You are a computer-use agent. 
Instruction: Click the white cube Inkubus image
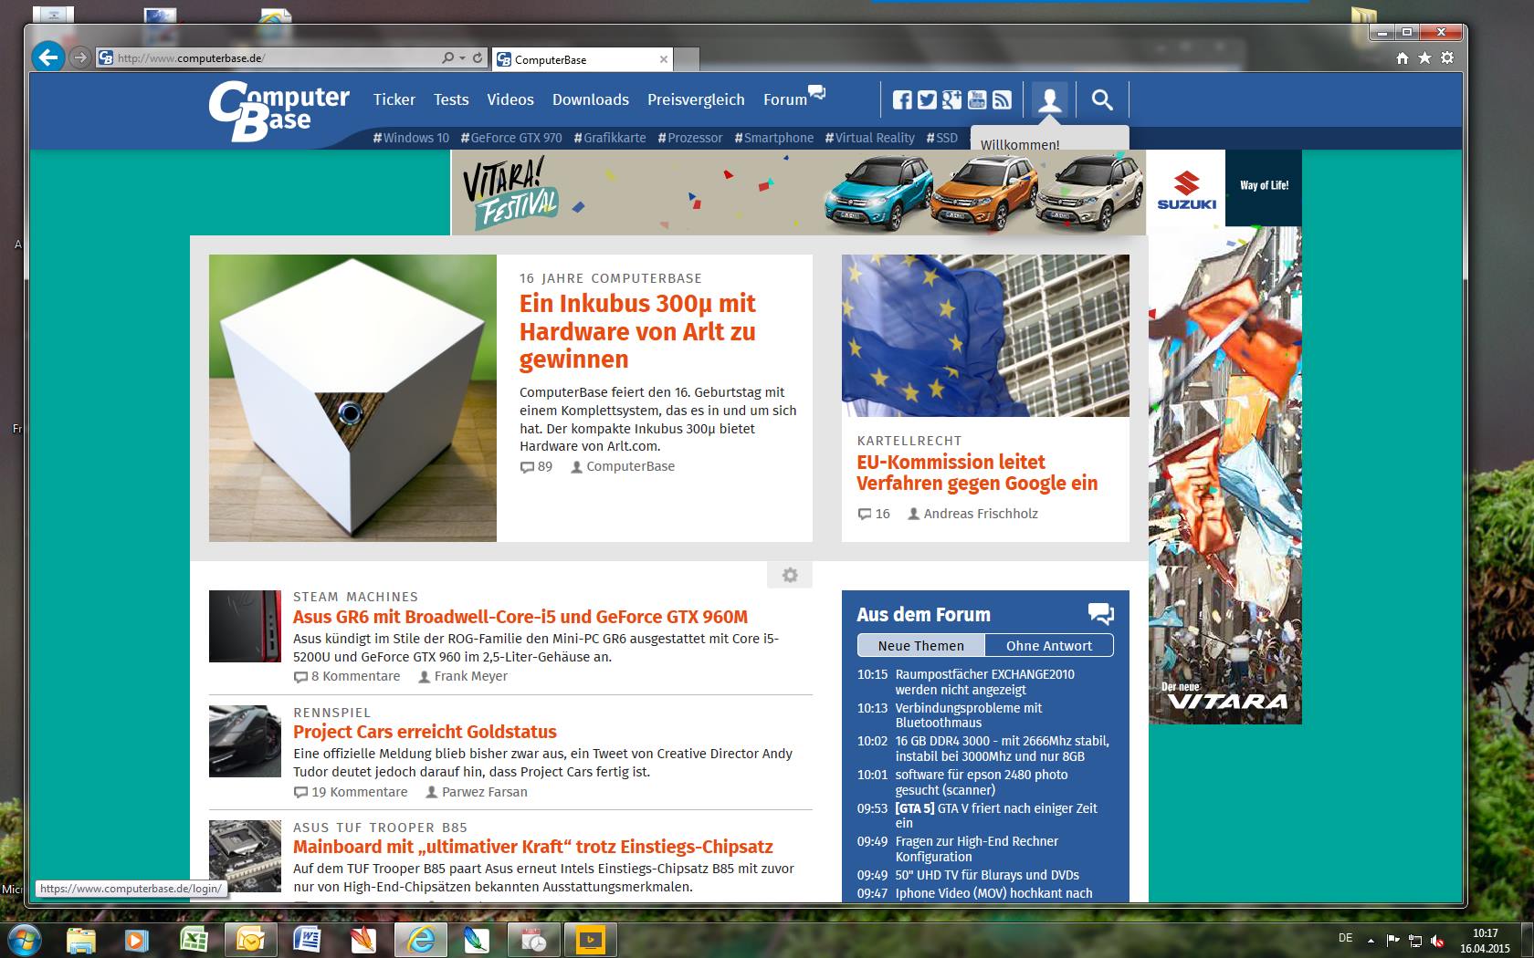click(352, 398)
